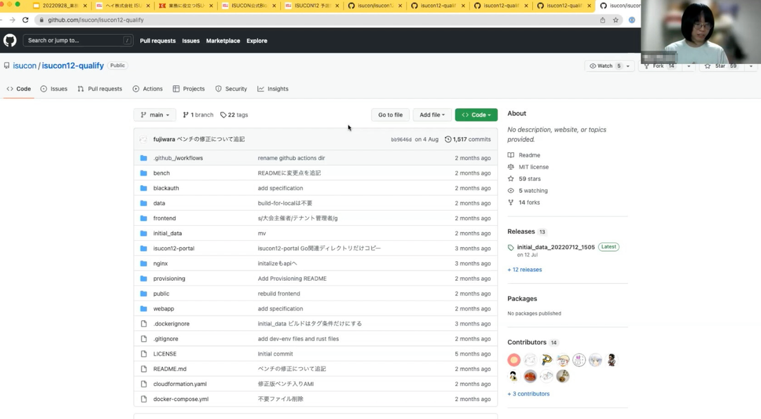Click the first contributor avatar
This screenshot has width=761, height=419.
[x=514, y=360]
